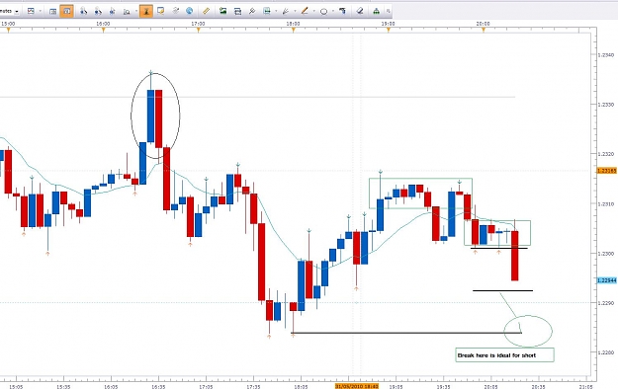
Task: Click the printer-like toolbar icon
Action: click(237, 11)
